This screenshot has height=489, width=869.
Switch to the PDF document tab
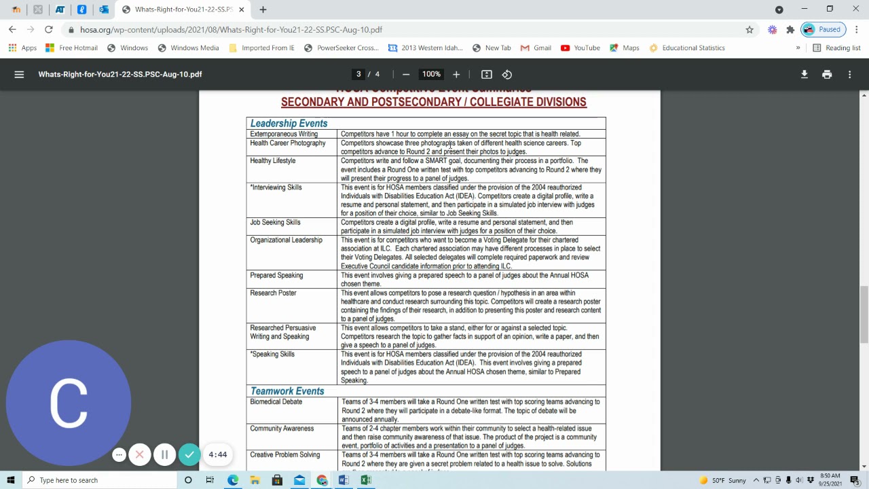coord(183,10)
